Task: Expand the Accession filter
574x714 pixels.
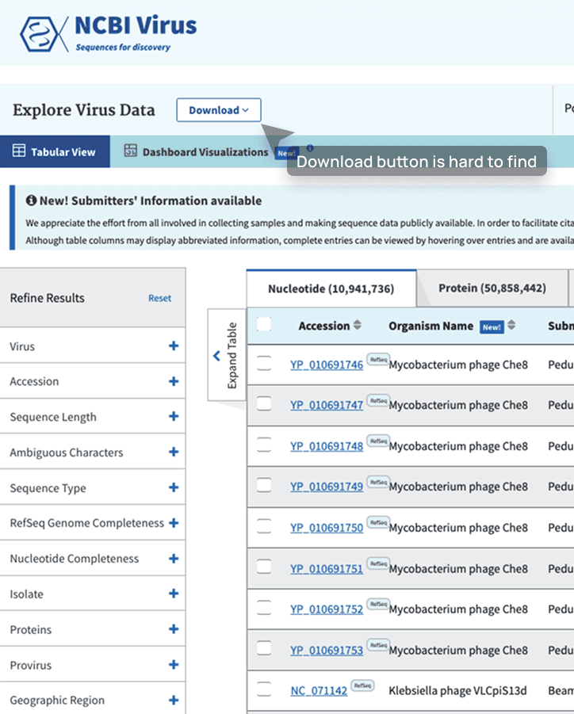Action: pyautogui.click(x=174, y=381)
